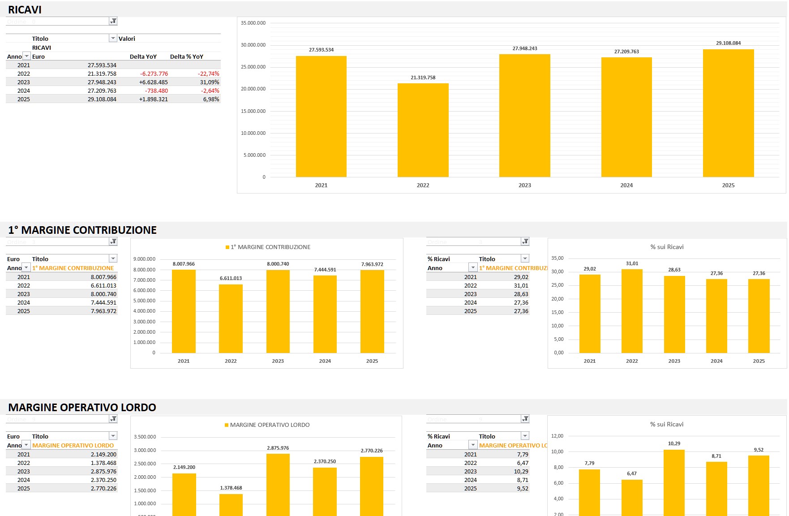Viewport: 789px width, 516px height.
Task: Select the cell showing +1.898.321
Action: pyautogui.click(x=154, y=99)
